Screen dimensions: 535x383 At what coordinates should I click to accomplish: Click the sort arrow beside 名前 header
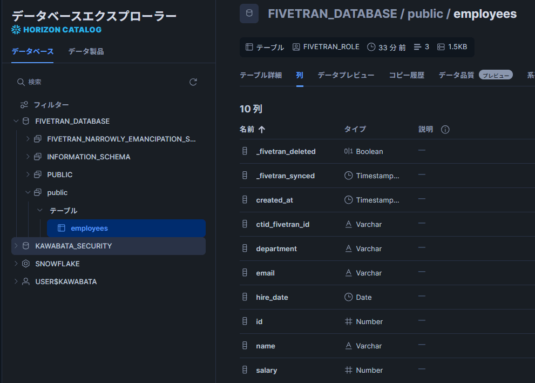[x=262, y=130]
